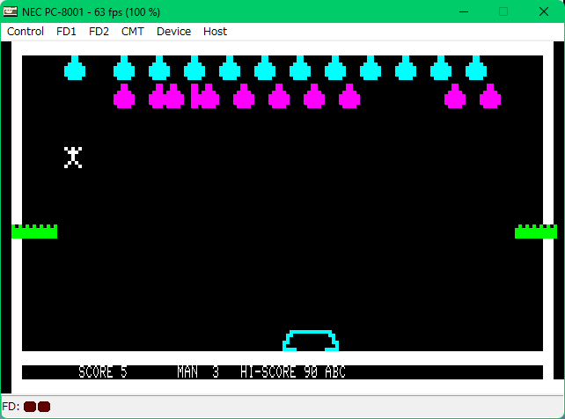Click the rightmost cyan balloon
This screenshot has width=565, height=419.
click(x=476, y=68)
